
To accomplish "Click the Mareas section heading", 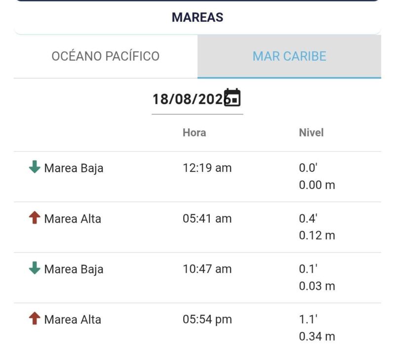I will 197,17.
